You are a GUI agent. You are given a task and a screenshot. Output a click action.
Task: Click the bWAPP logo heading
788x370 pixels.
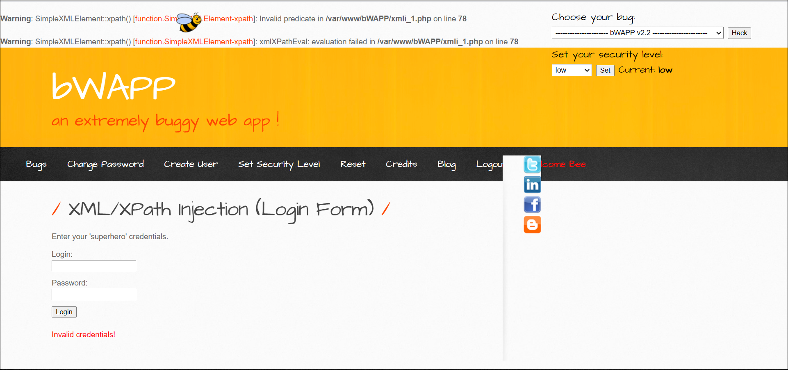114,86
